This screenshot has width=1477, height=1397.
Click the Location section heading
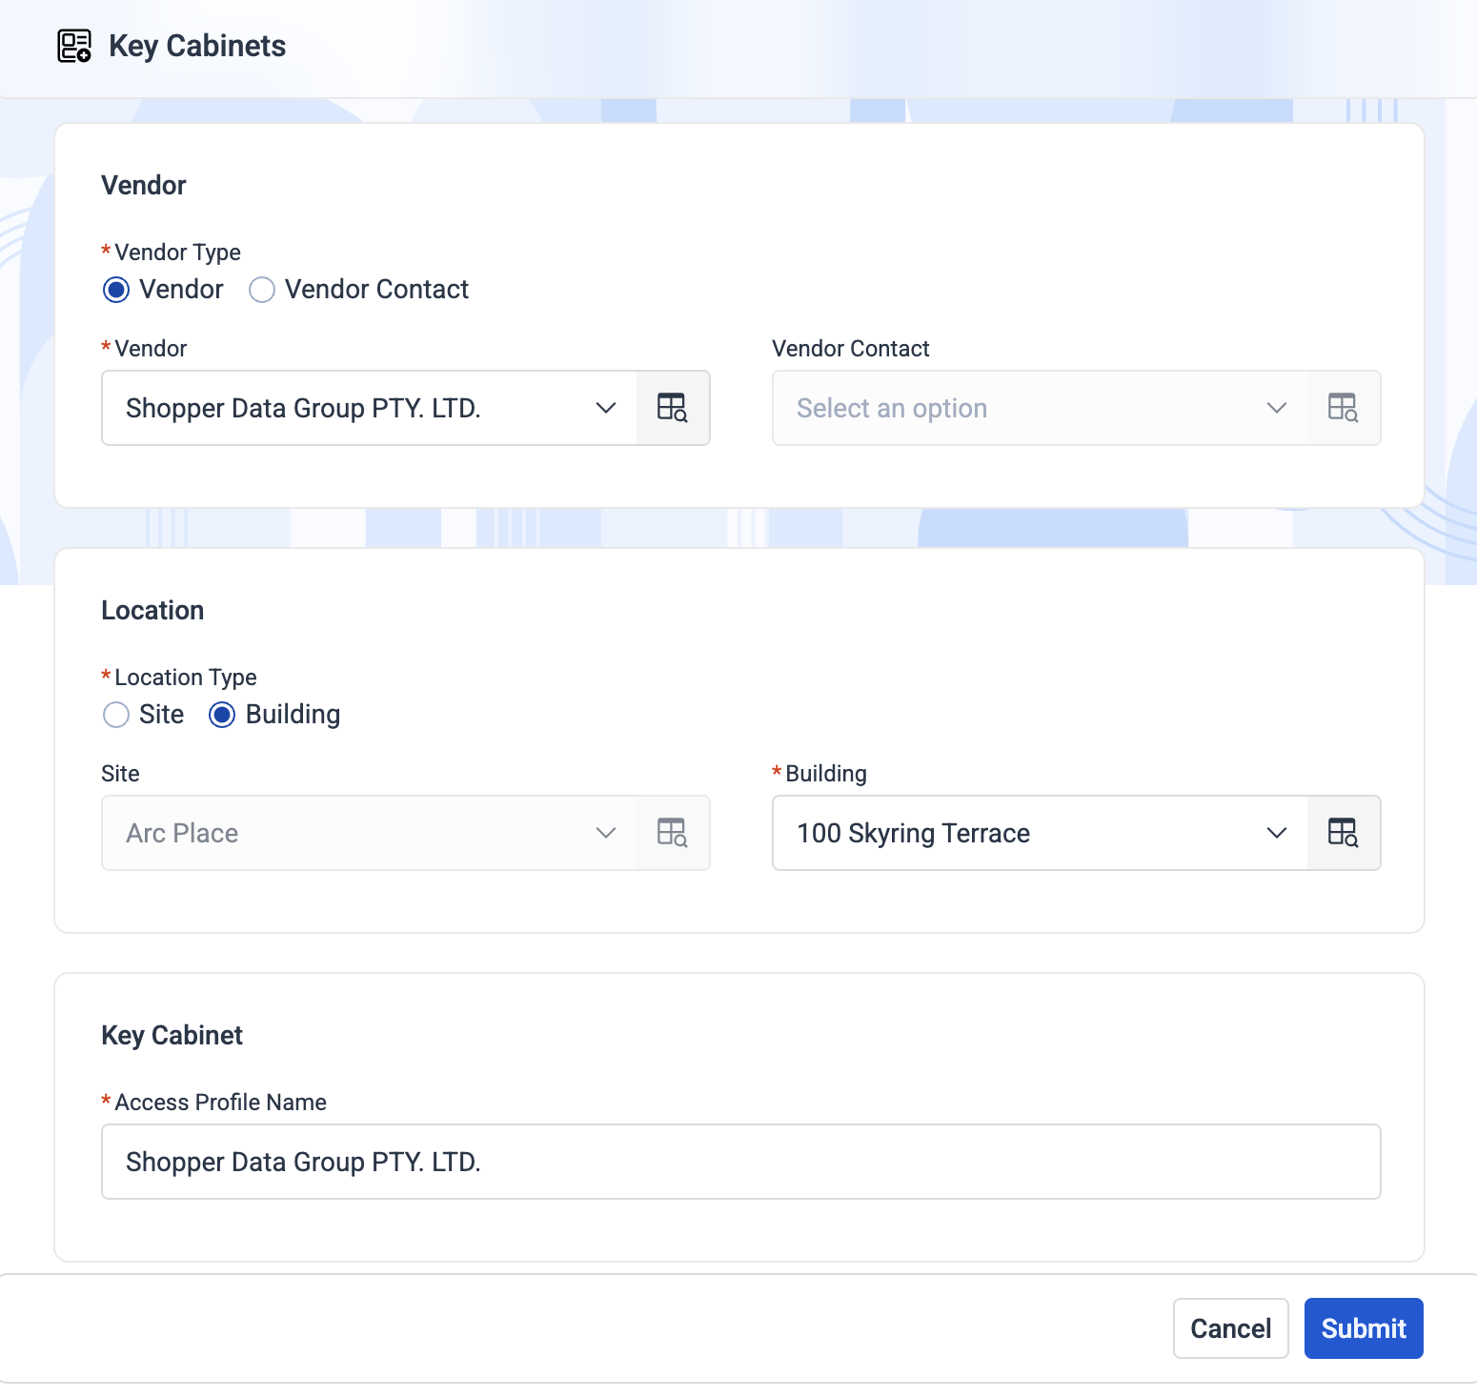[152, 610]
